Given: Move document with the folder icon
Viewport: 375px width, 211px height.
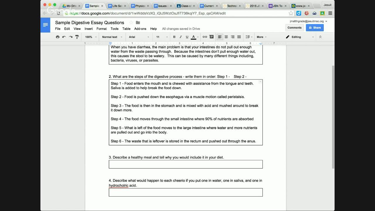Looking at the screenshot, I should point(138,23).
